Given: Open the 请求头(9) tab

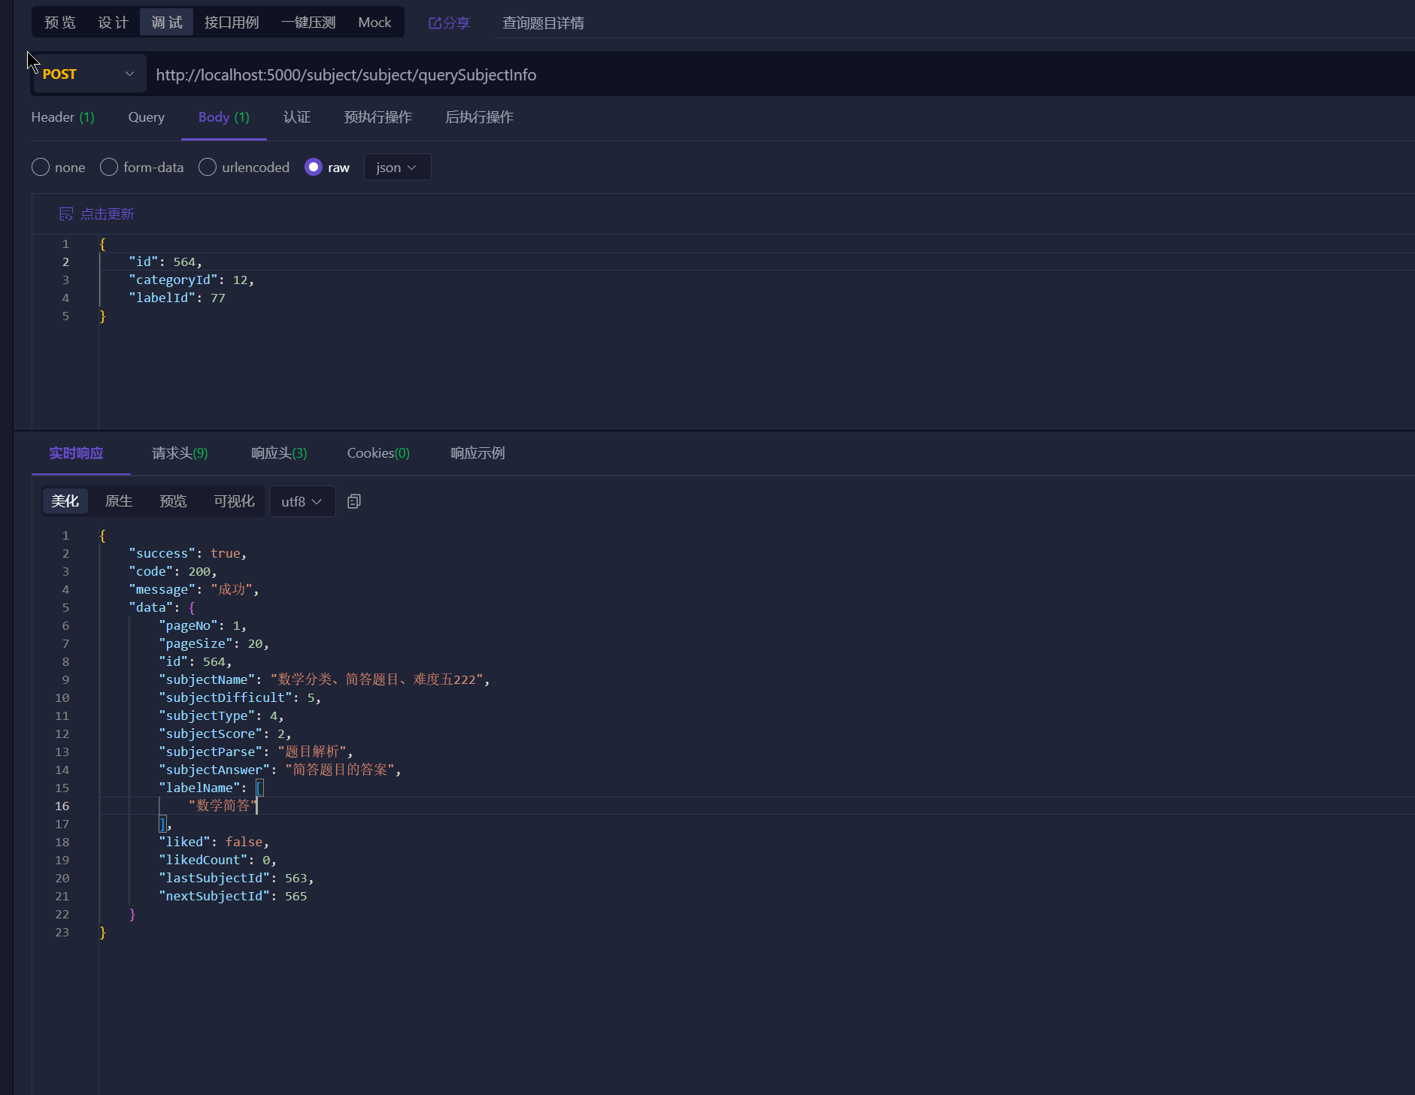Looking at the screenshot, I should click(180, 453).
